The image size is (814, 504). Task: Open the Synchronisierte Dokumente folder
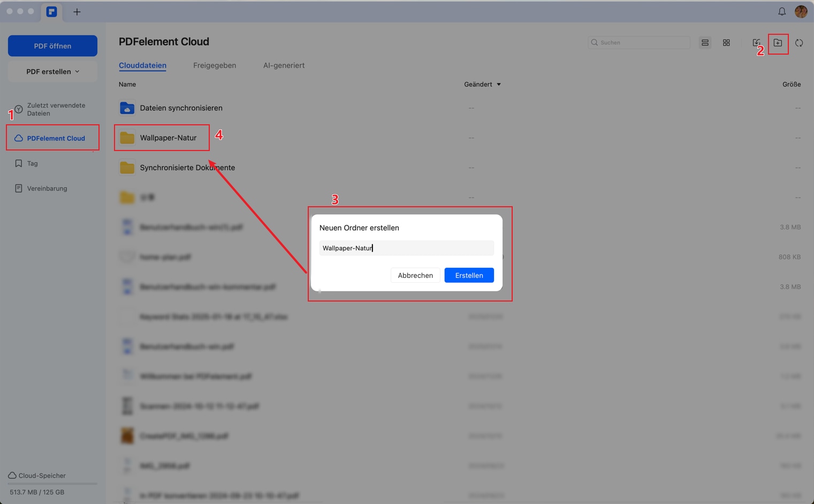(x=187, y=168)
